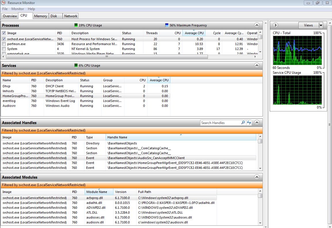Select the ADVAPI32.dll module row
This screenshot has height=228, width=332.
click(109, 208)
